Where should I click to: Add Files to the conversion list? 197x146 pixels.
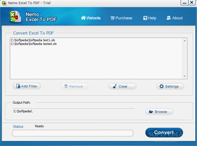(x=27, y=86)
